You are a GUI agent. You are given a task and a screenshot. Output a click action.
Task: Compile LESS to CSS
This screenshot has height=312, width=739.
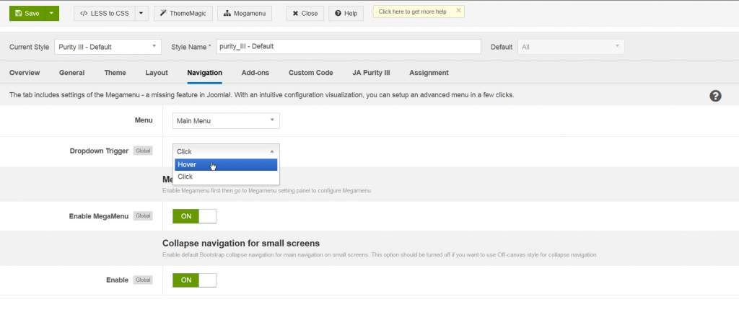tap(104, 13)
